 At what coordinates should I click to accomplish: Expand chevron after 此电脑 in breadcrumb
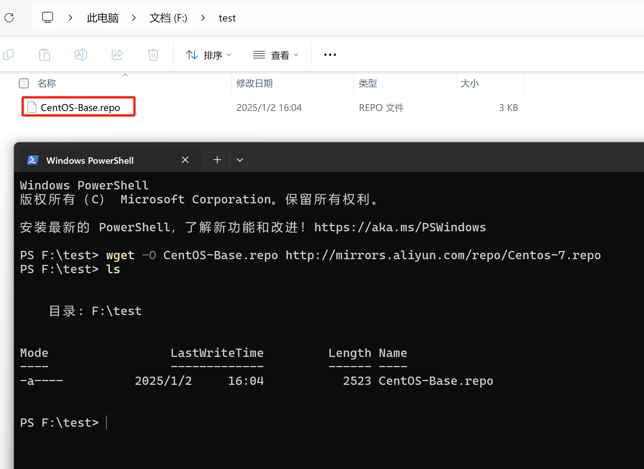coord(134,18)
